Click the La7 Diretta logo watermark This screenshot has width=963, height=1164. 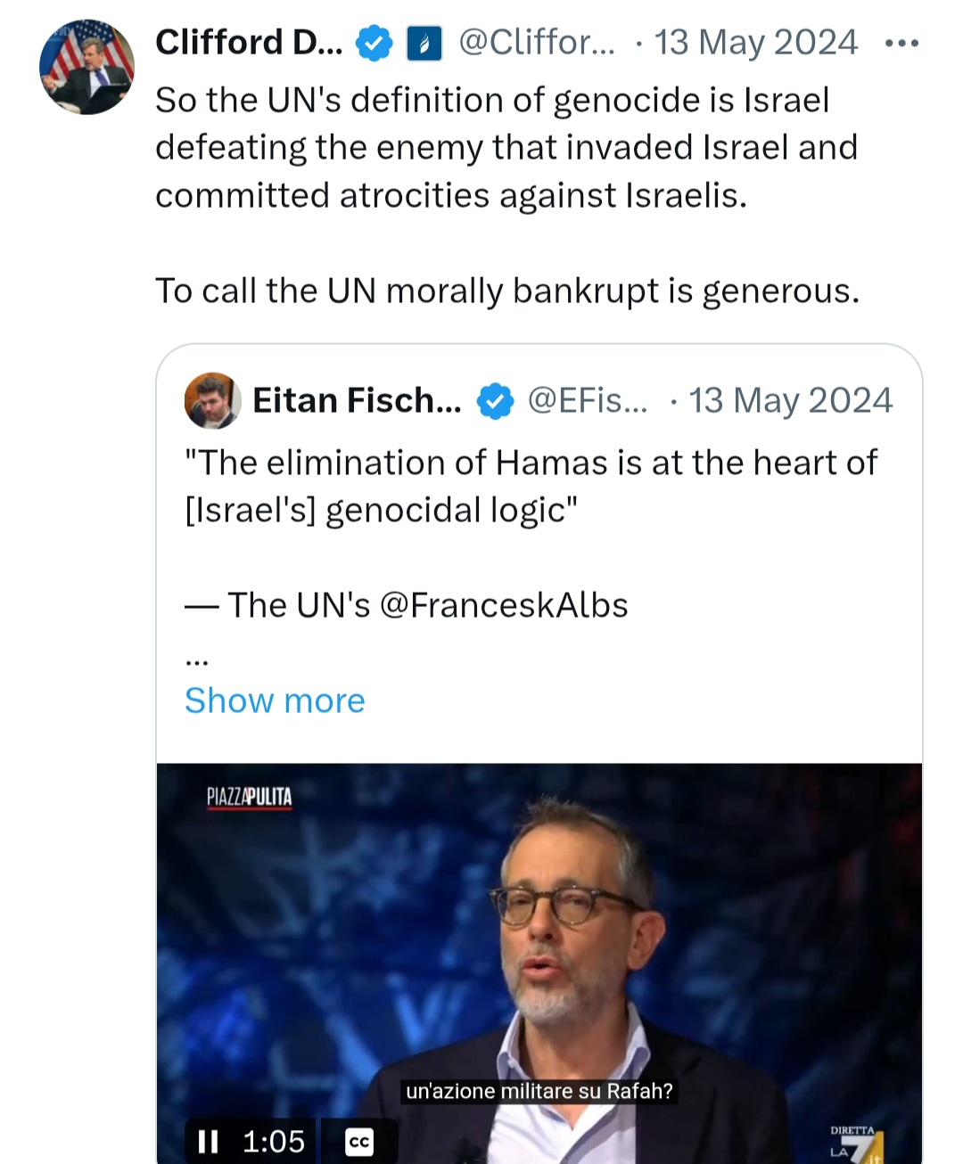857,1144
